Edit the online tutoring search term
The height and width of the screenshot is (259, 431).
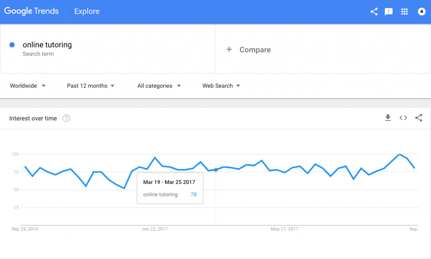point(47,45)
